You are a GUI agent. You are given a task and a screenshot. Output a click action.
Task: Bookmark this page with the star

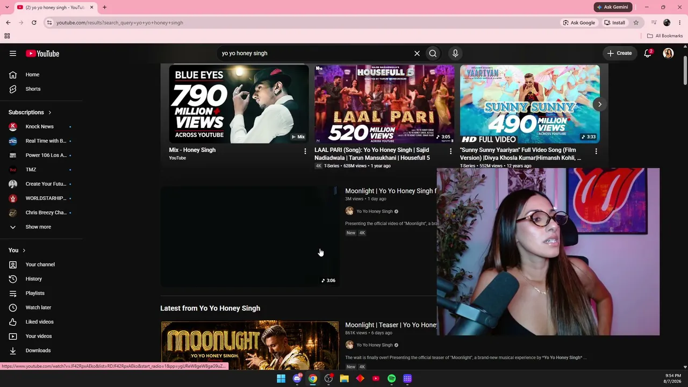tap(636, 23)
